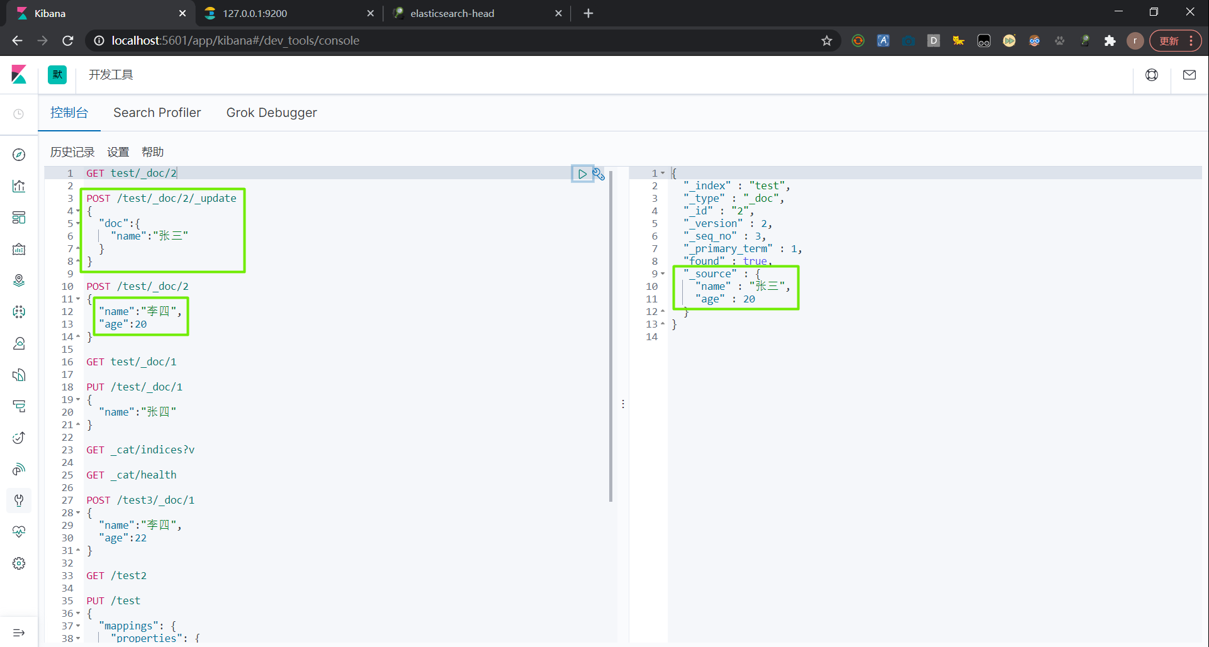This screenshot has height=647, width=1209.
Task: Open the 帮助 help panel
Action: click(152, 152)
